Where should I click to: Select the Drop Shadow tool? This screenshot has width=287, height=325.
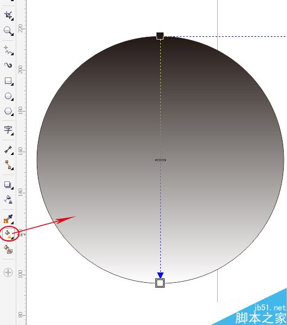[9, 185]
